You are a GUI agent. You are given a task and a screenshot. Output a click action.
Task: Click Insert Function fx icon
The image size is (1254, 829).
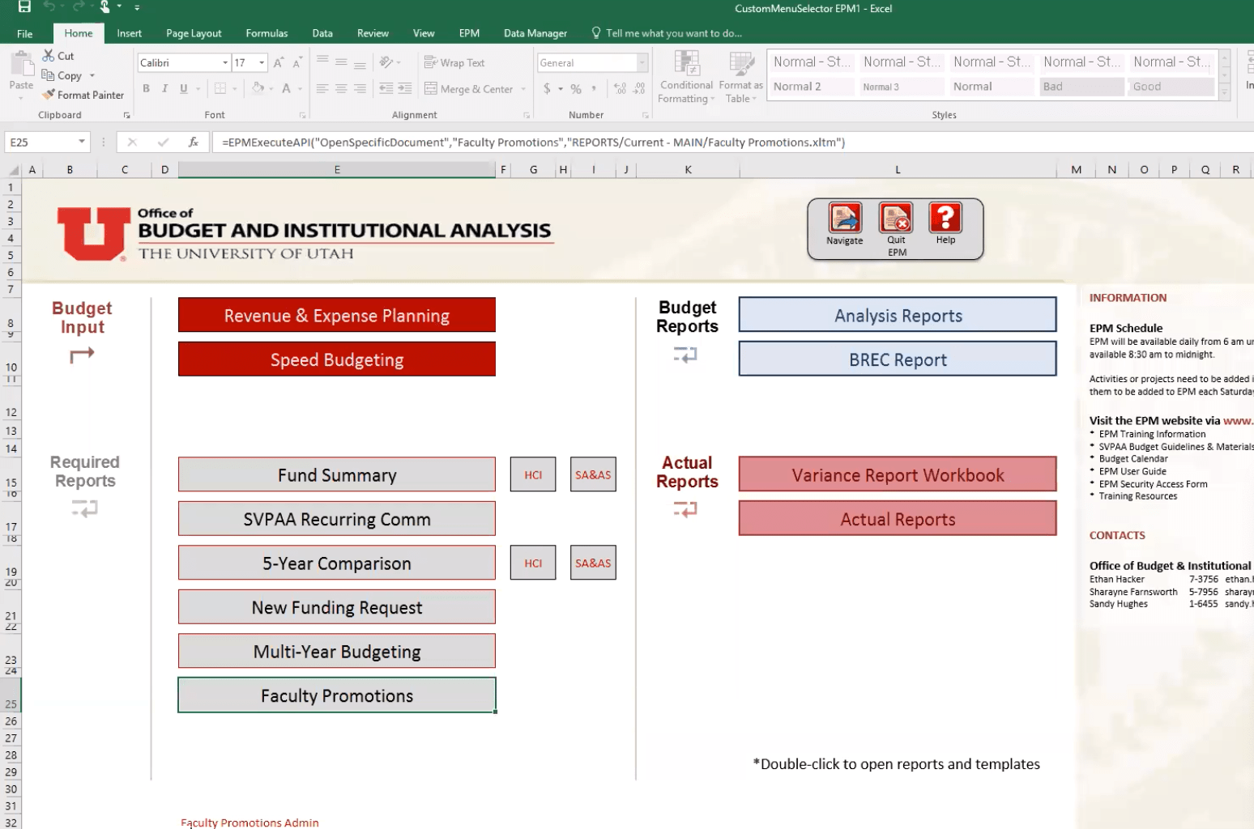point(193,142)
